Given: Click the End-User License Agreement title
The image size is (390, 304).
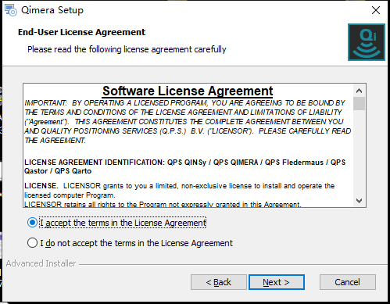Looking at the screenshot, I should click(81, 32).
